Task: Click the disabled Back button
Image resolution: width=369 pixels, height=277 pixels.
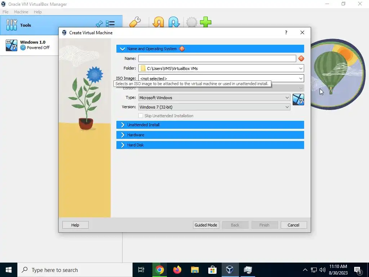Action: tap(235, 225)
